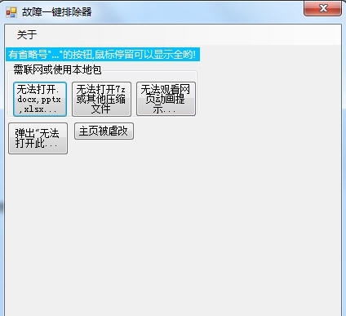Viewport: 346px width, 316px height.
Task: Click the 无法打开.docx,pptx,xlsx... button
Action: pos(40,99)
